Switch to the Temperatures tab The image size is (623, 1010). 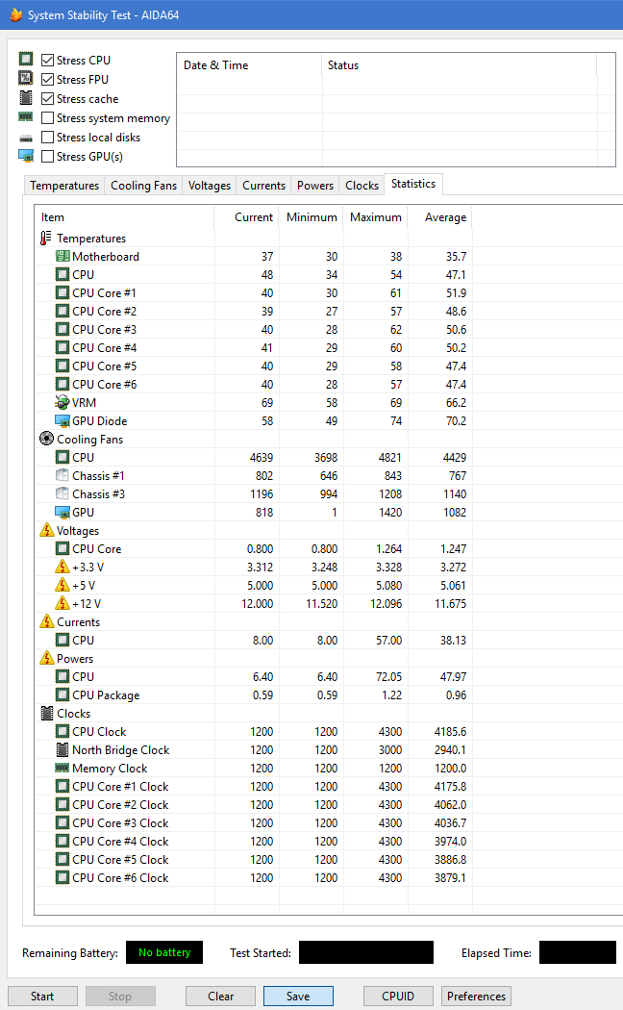64,186
